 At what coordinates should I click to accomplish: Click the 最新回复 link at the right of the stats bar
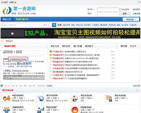137,86
